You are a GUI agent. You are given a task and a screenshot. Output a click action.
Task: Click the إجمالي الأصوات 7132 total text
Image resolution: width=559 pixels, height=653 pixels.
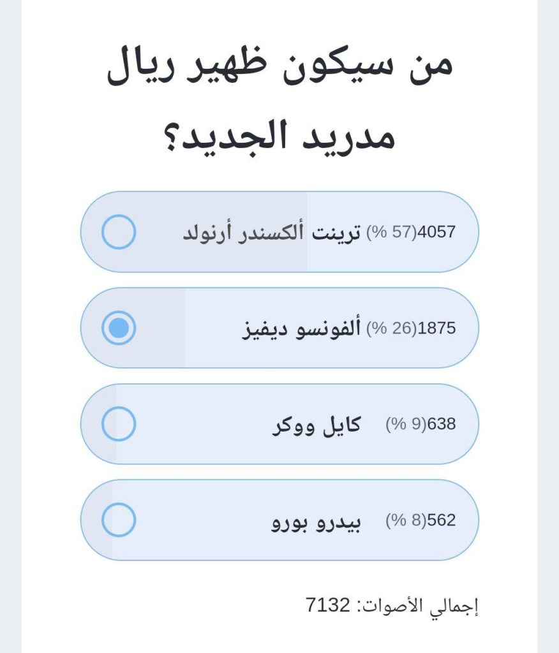[x=392, y=605]
